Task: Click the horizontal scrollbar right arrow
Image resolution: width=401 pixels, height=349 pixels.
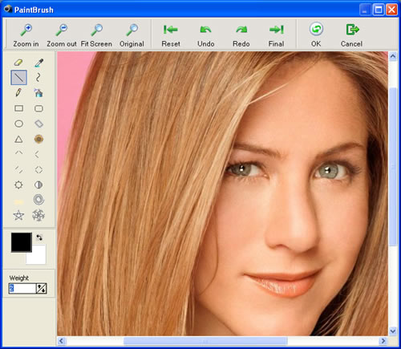Action: tap(383, 341)
